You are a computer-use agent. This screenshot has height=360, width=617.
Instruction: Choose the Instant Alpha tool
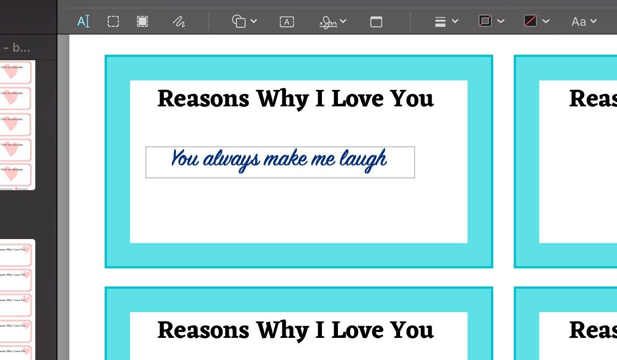click(141, 21)
